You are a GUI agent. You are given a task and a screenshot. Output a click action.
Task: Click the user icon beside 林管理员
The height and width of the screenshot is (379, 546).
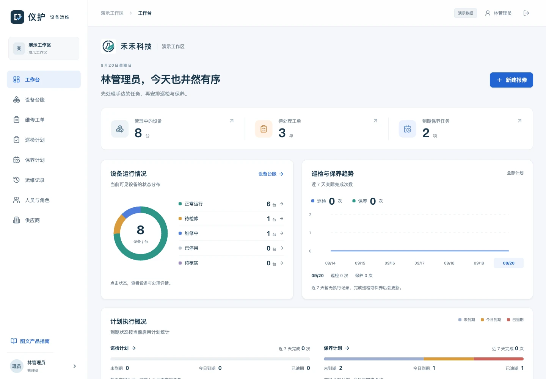point(488,13)
